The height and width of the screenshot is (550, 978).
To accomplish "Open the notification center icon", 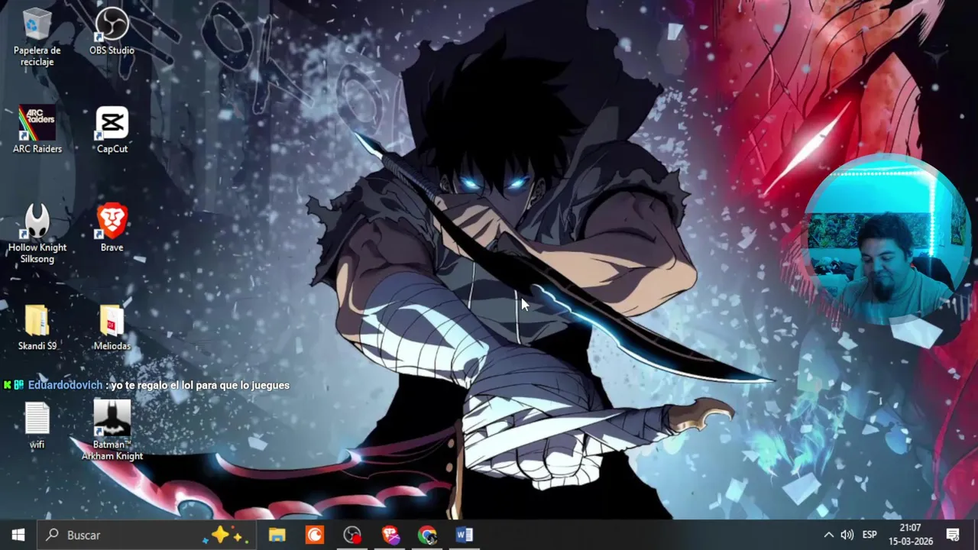I will click(953, 535).
